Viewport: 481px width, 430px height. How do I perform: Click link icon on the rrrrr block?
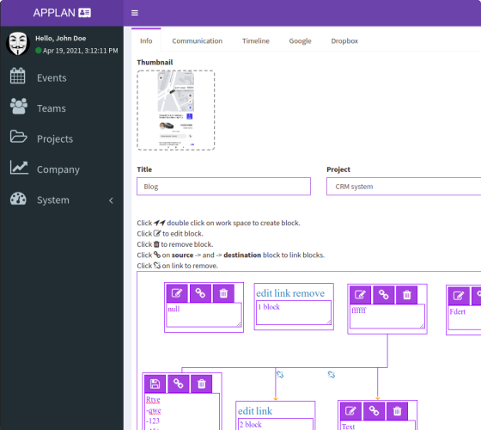[384, 295]
